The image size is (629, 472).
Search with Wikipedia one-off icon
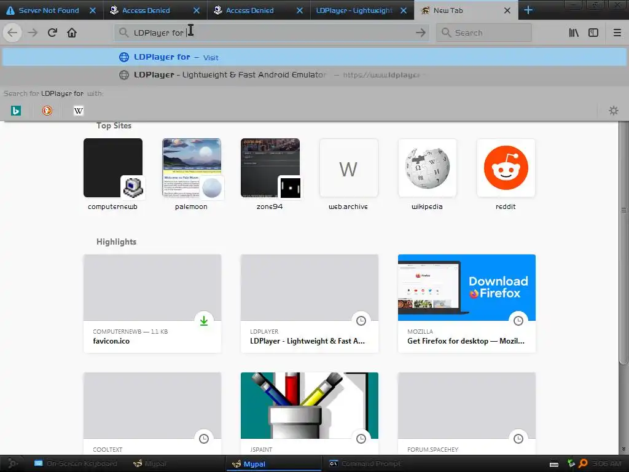tap(79, 111)
